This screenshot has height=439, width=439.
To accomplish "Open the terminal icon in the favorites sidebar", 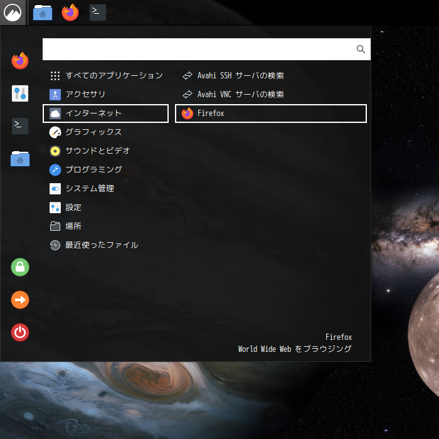I will pyautogui.click(x=20, y=126).
